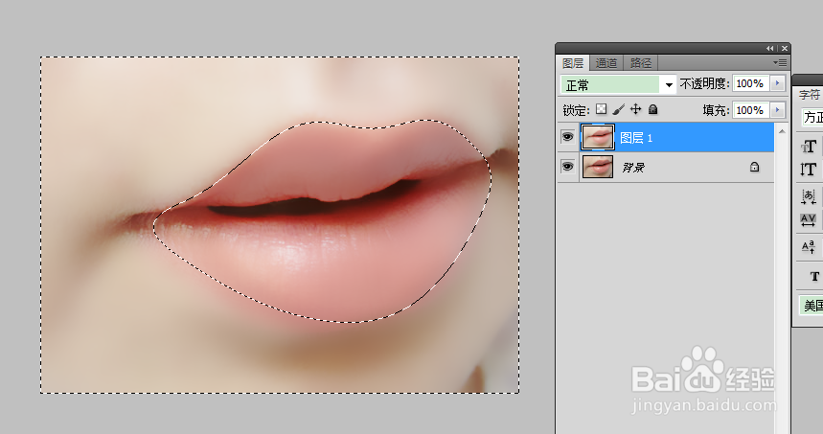Image resolution: width=823 pixels, height=434 pixels.
Task: Open the 美国 language dropdown in Character panel
Action: [x=812, y=305]
